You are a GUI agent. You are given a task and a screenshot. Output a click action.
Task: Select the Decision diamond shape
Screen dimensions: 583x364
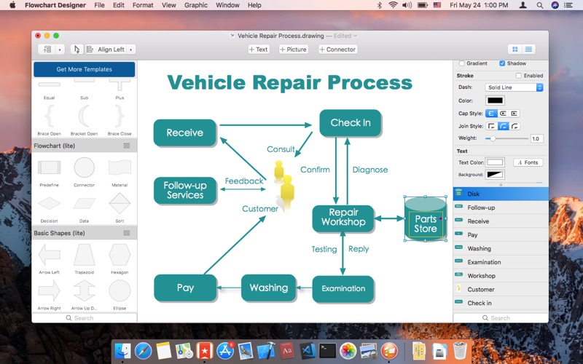pos(49,203)
